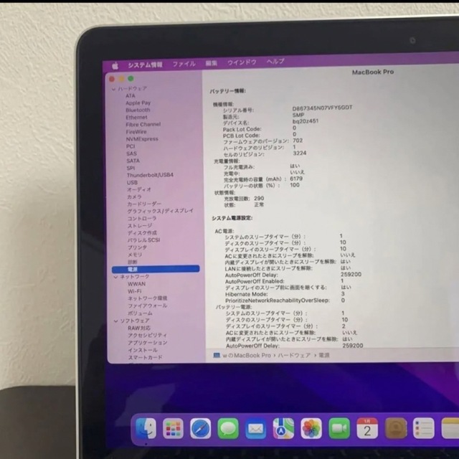The width and height of the screenshot is (459, 459).
Task: Select Wi-Fi in the sidebar
Action: point(134,291)
